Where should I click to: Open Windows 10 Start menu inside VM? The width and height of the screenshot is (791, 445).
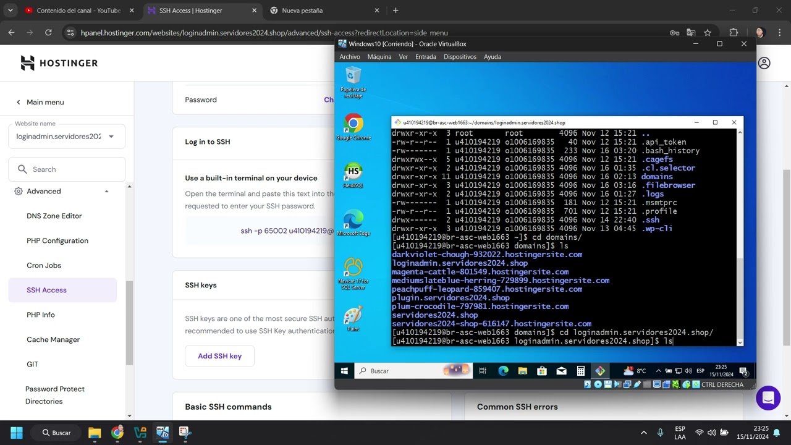(345, 371)
